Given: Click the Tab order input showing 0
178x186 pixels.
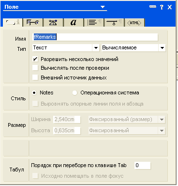Looking at the screenshot, I should pos(142,166).
